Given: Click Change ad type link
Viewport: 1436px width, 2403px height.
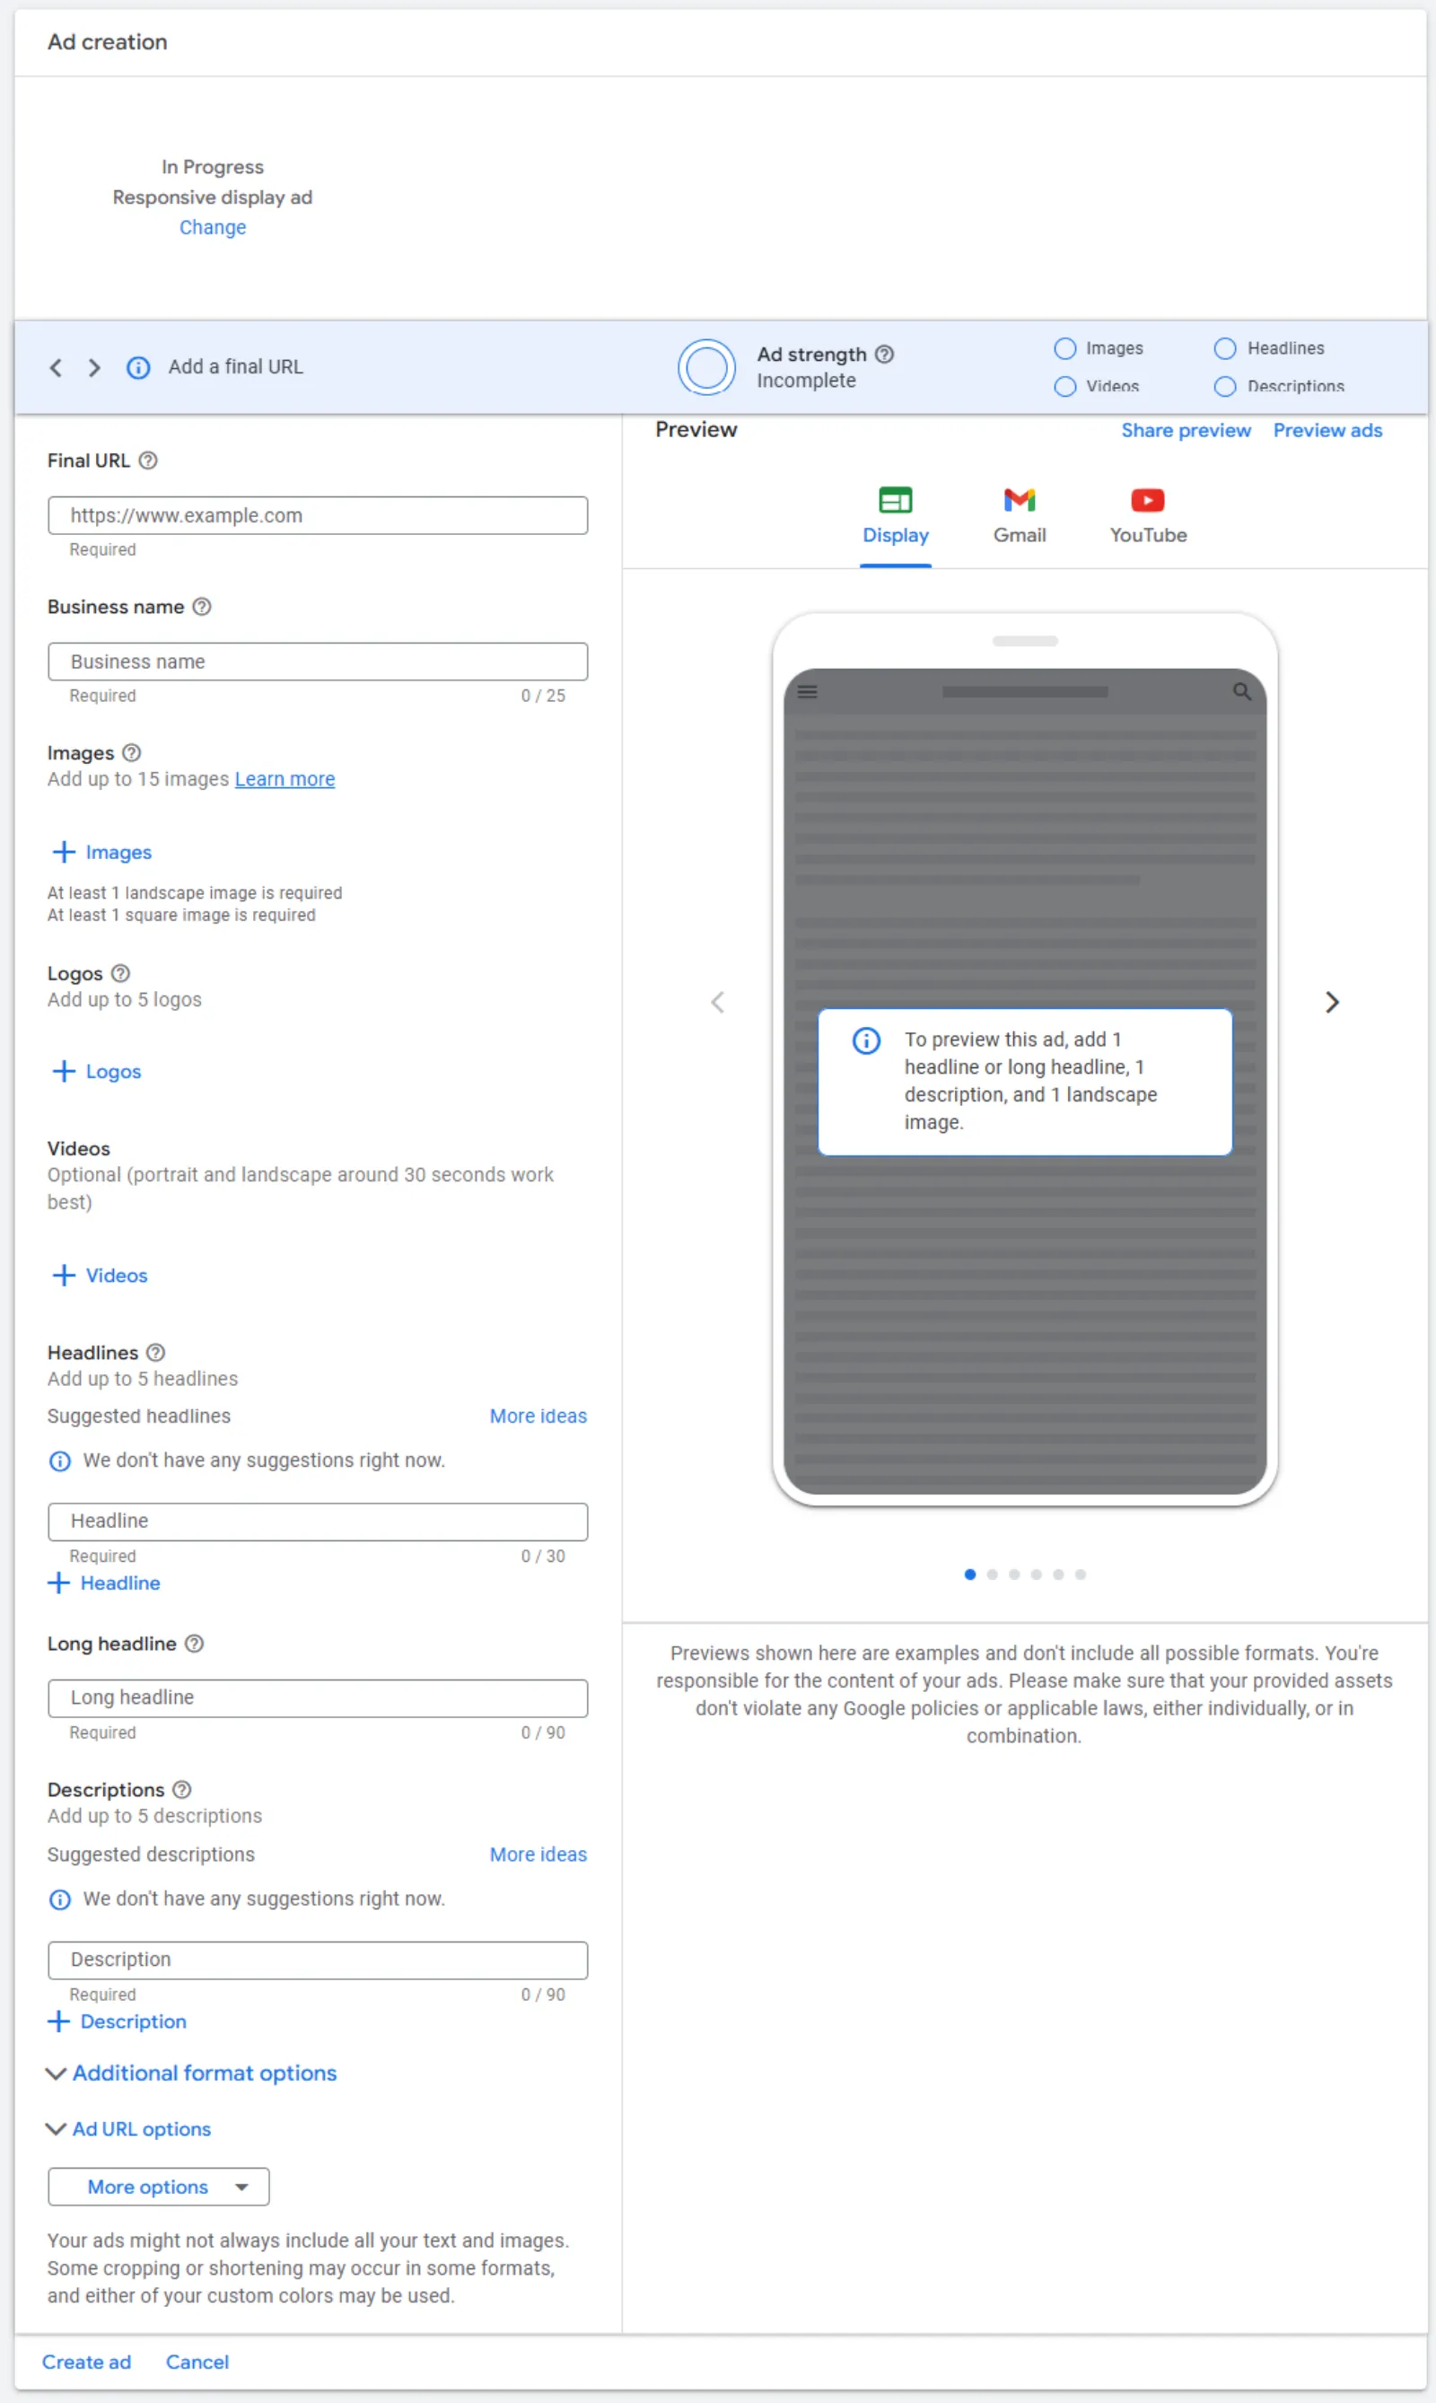Looking at the screenshot, I should (213, 227).
